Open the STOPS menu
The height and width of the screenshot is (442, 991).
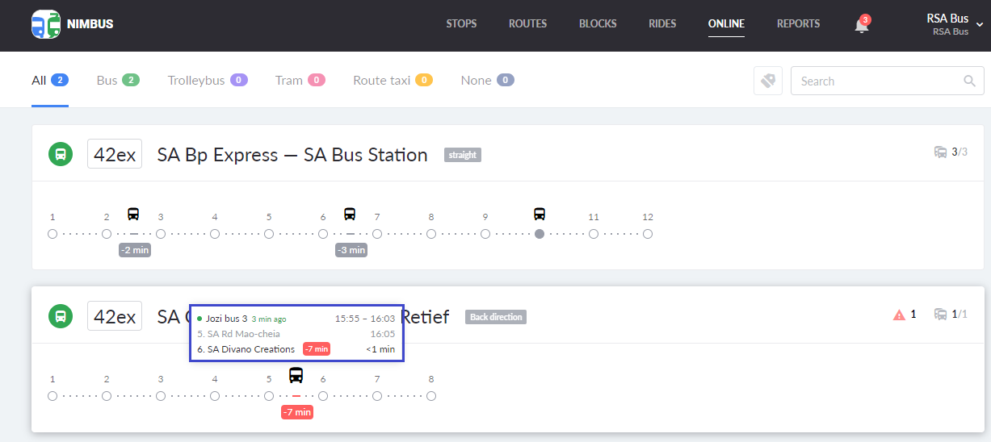tap(461, 24)
